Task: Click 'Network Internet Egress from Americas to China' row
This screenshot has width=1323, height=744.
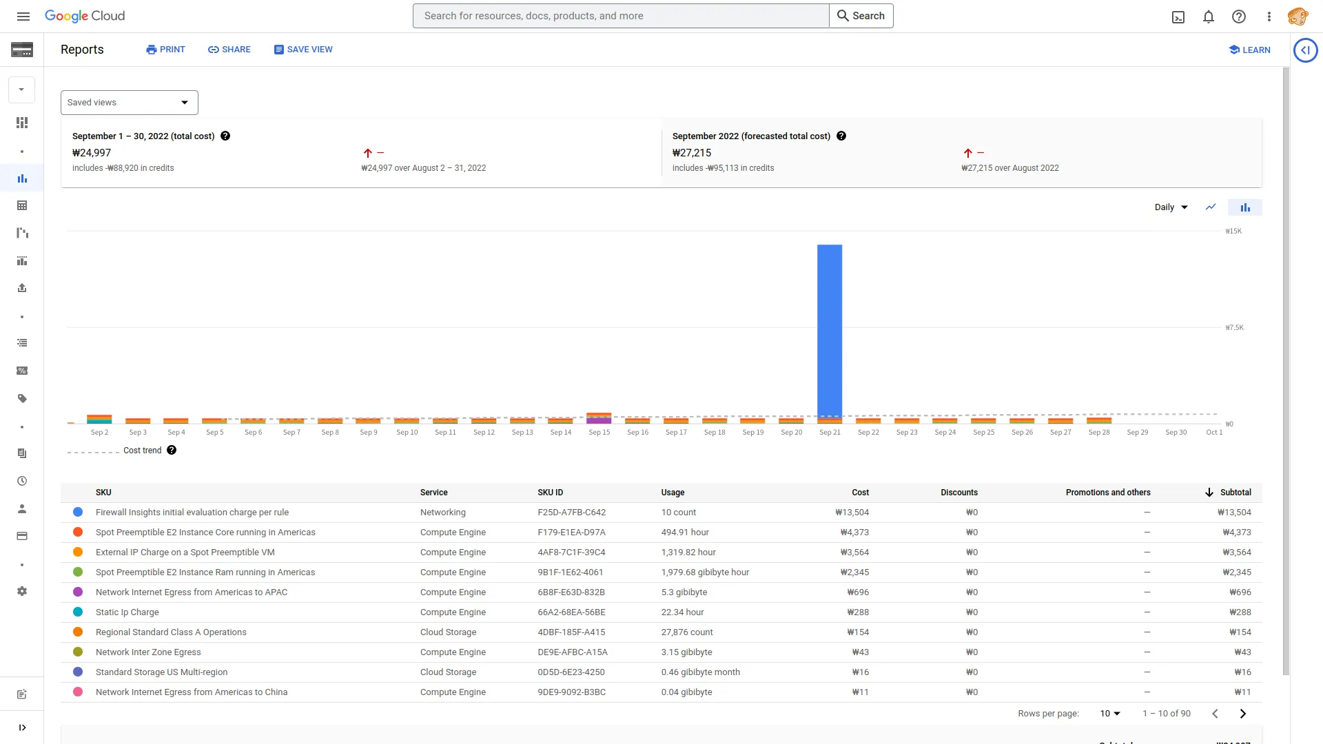Action: pos(661,692)
